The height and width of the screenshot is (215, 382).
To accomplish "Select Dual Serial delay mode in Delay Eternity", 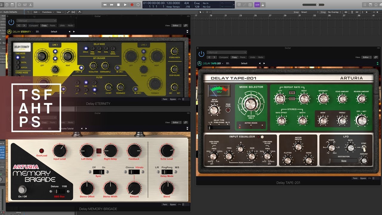I will (x=113, y=48).
